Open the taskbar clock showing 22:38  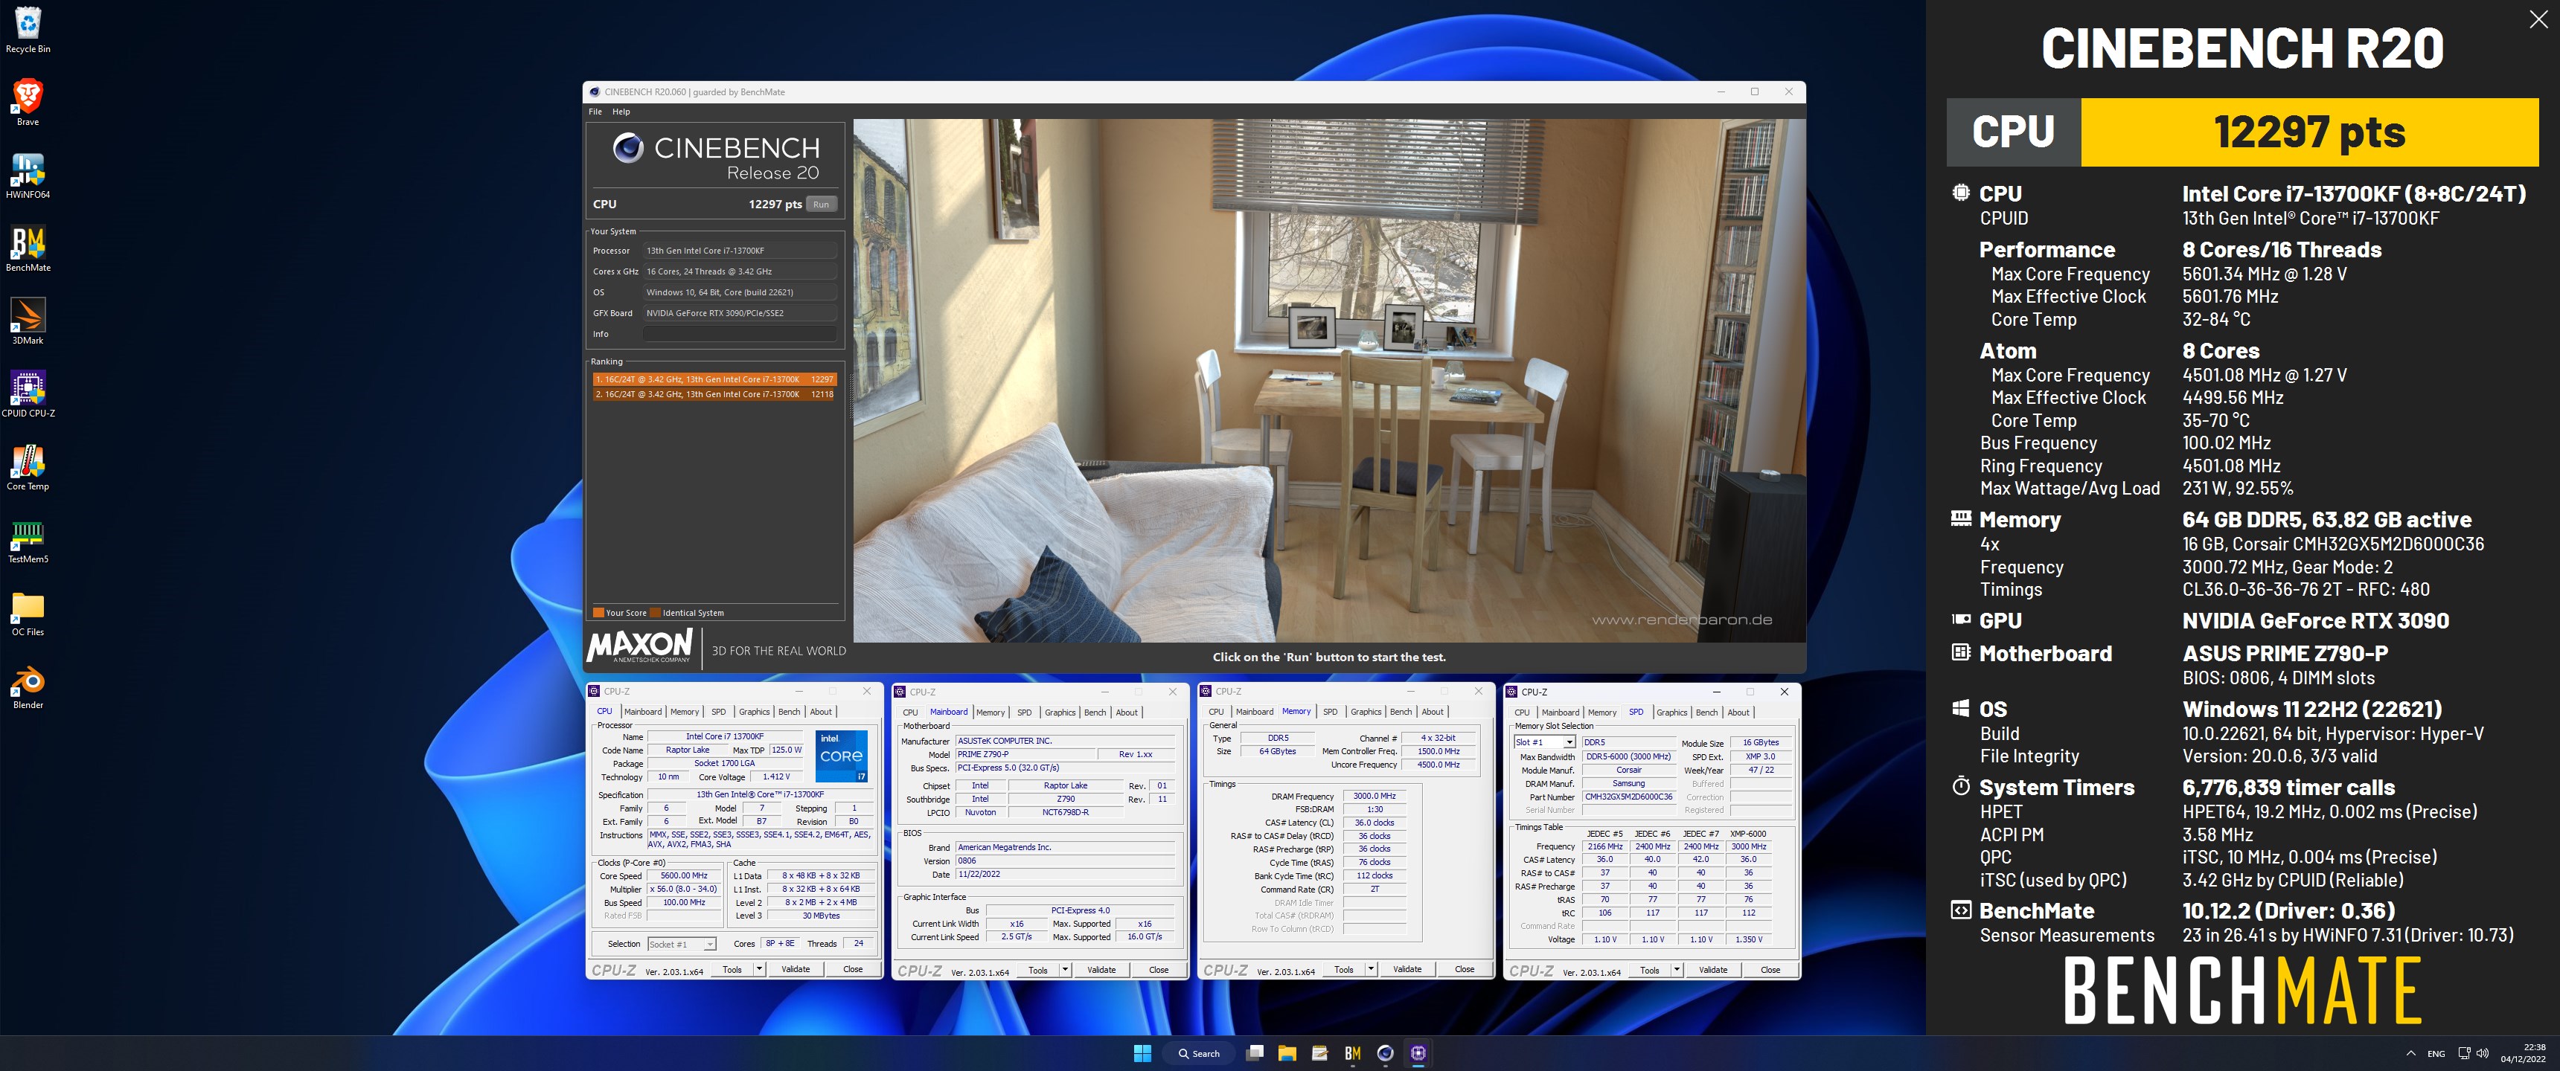coord(2524,1053)
